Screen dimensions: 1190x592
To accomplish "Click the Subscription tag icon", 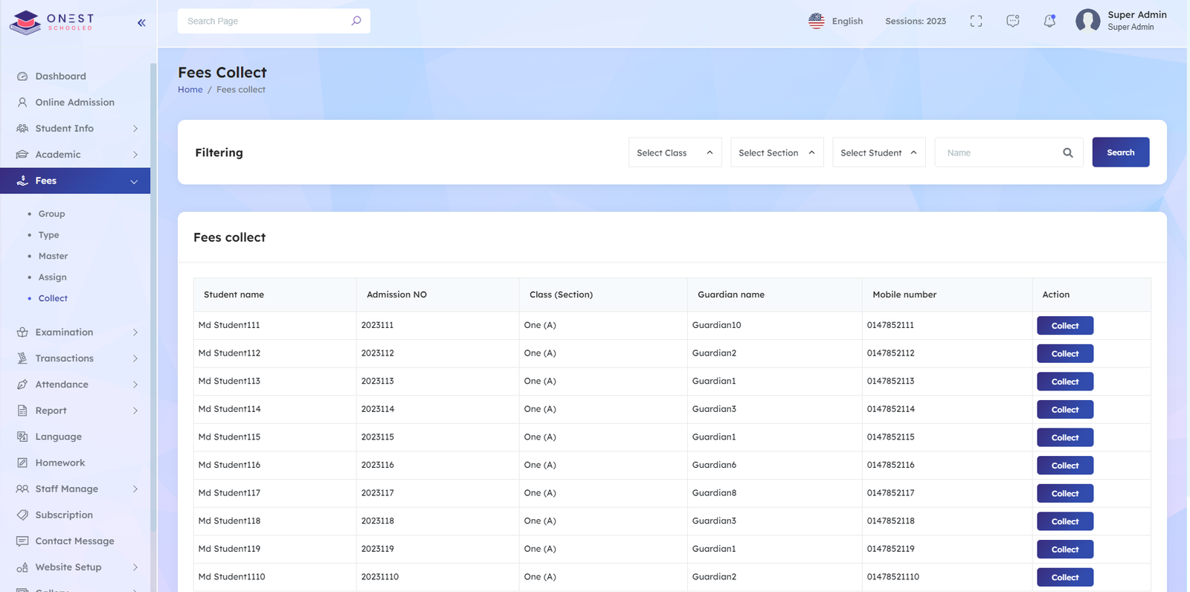I will coord(22,515).
